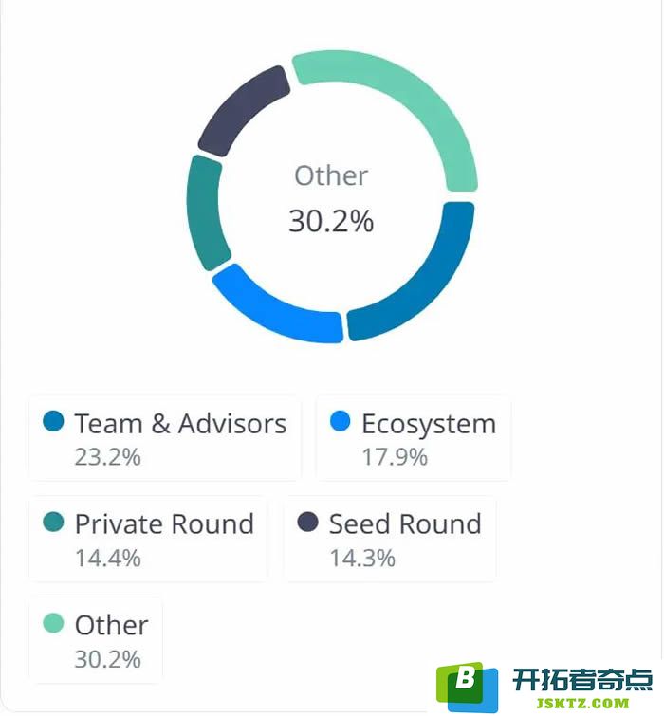
Task: Open the JSKTZ.COM watermark link
Action: click(582, 704)
